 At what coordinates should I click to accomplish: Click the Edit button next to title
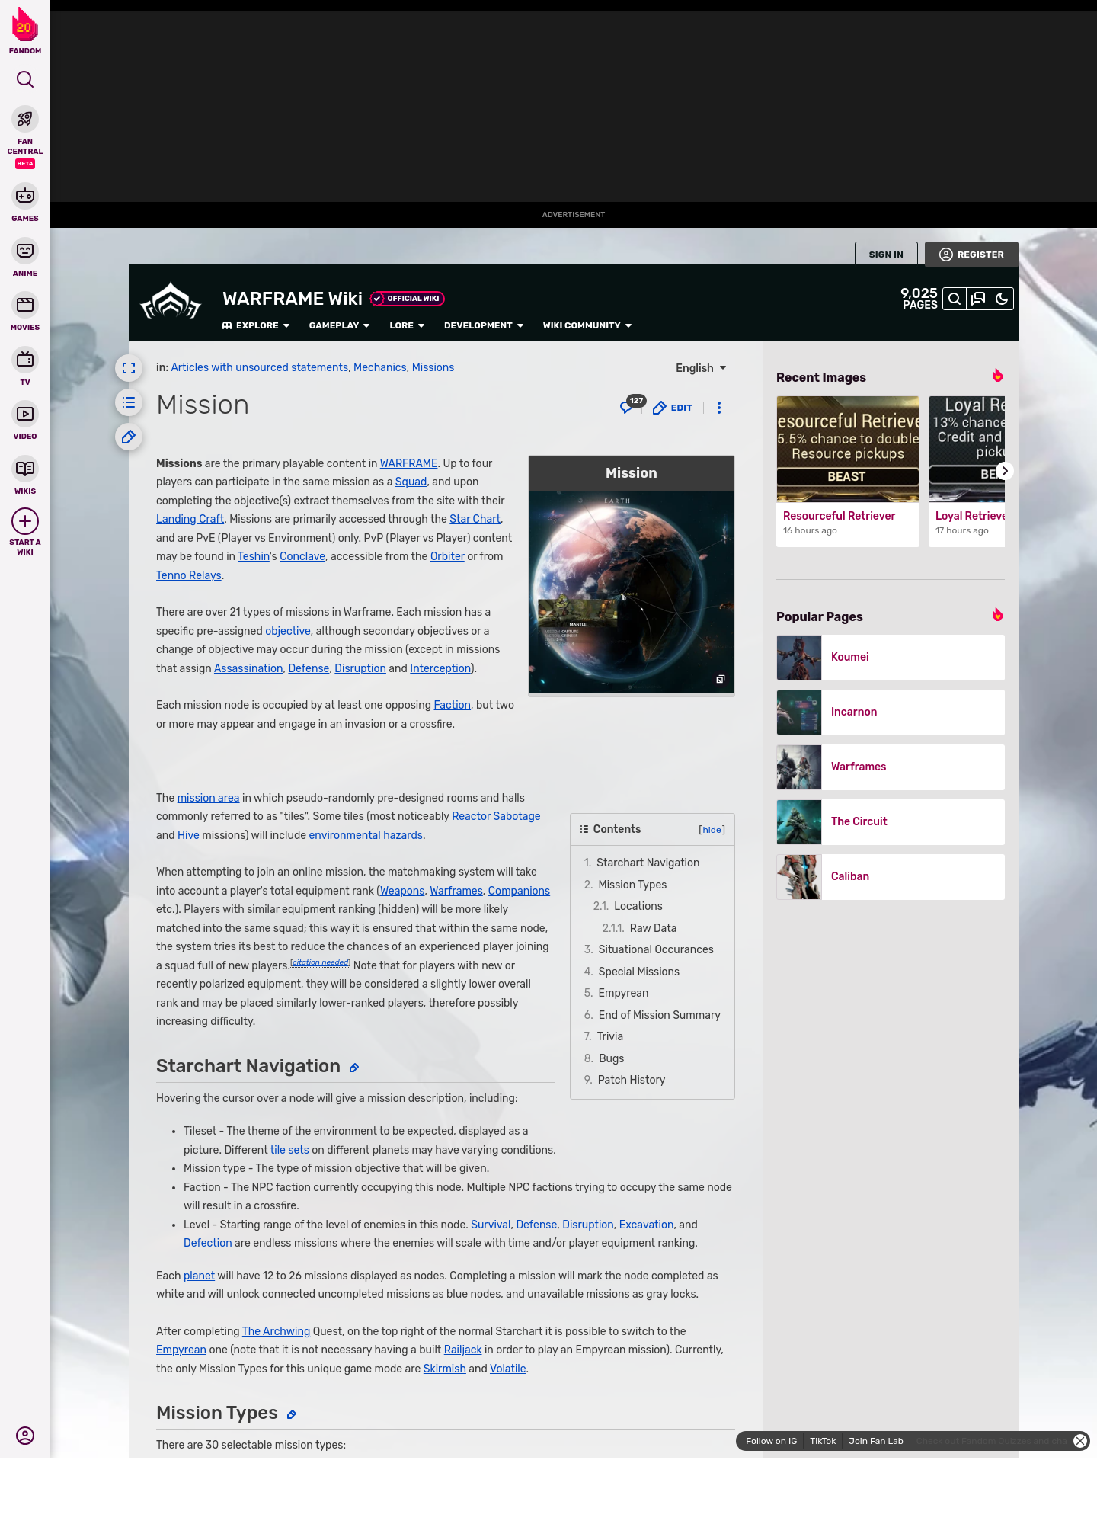673,408
